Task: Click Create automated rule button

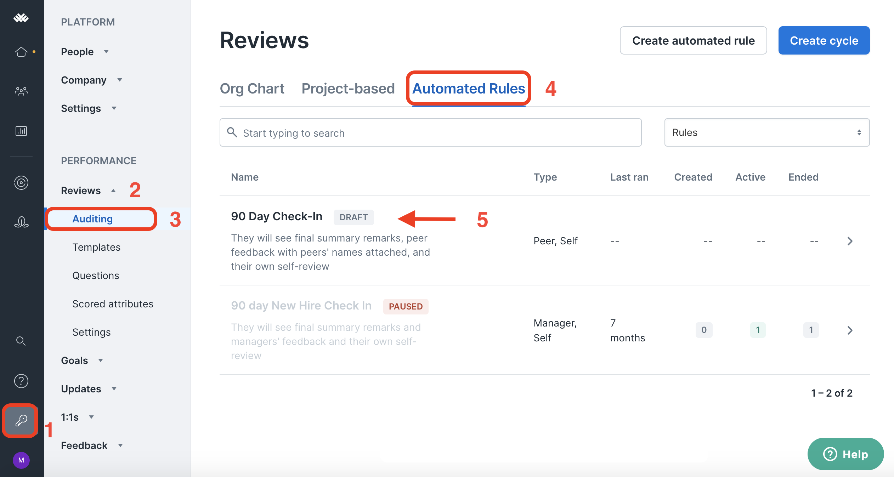Action: click(x=694, y=40)
